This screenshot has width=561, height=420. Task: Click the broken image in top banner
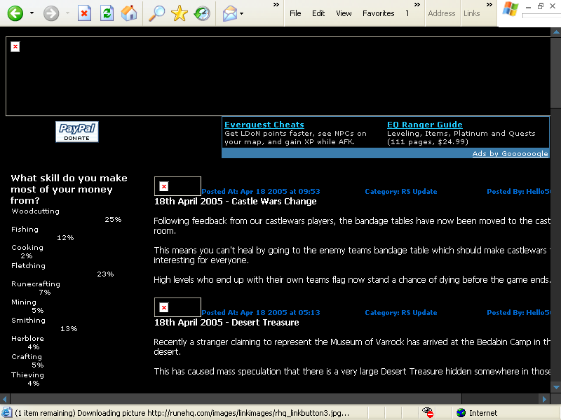pos(15,47)
